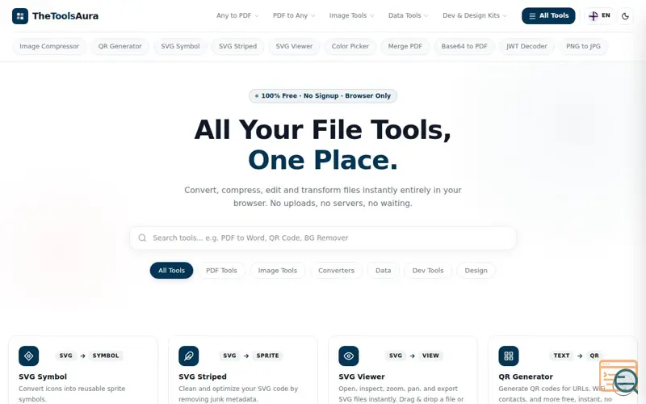Select the Design filter tab
This screenshot has width=646, height=404.
[476, 271]
